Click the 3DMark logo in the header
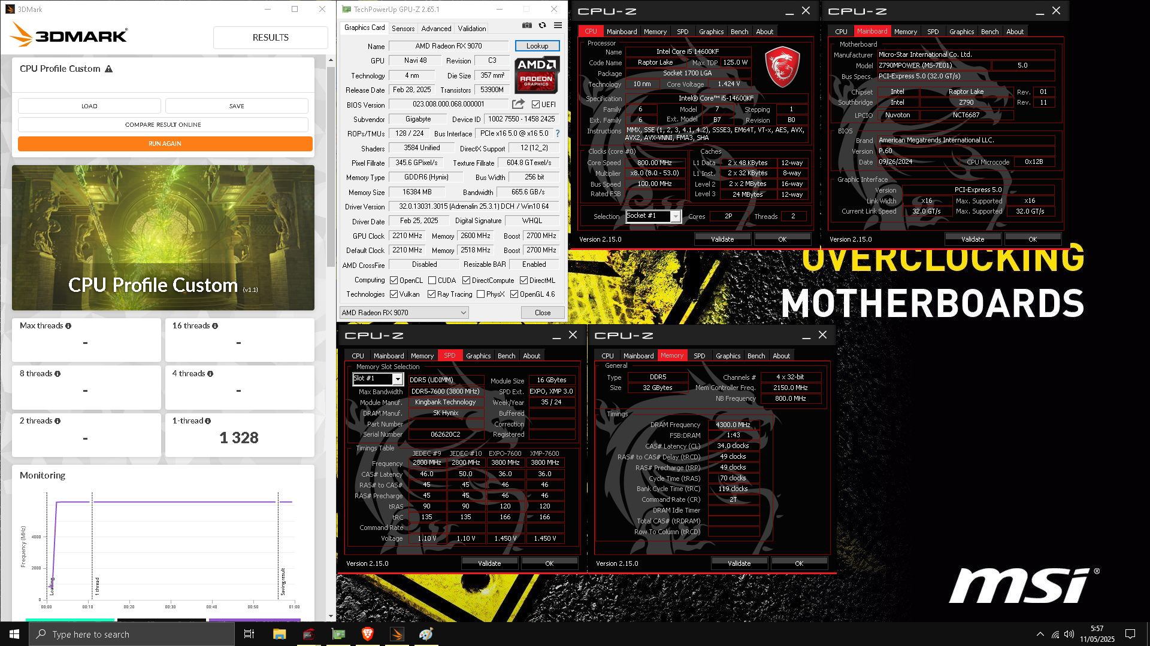The image size is (1150, 646). point(69,35)
